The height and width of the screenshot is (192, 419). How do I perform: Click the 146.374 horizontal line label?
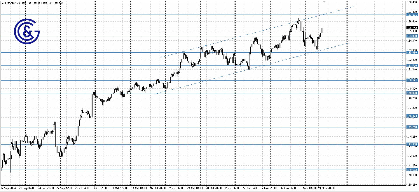[x=412, y=116]
